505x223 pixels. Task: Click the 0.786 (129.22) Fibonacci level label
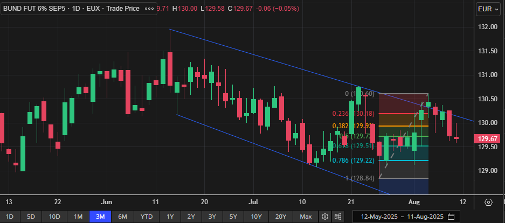tap(354, 161)
